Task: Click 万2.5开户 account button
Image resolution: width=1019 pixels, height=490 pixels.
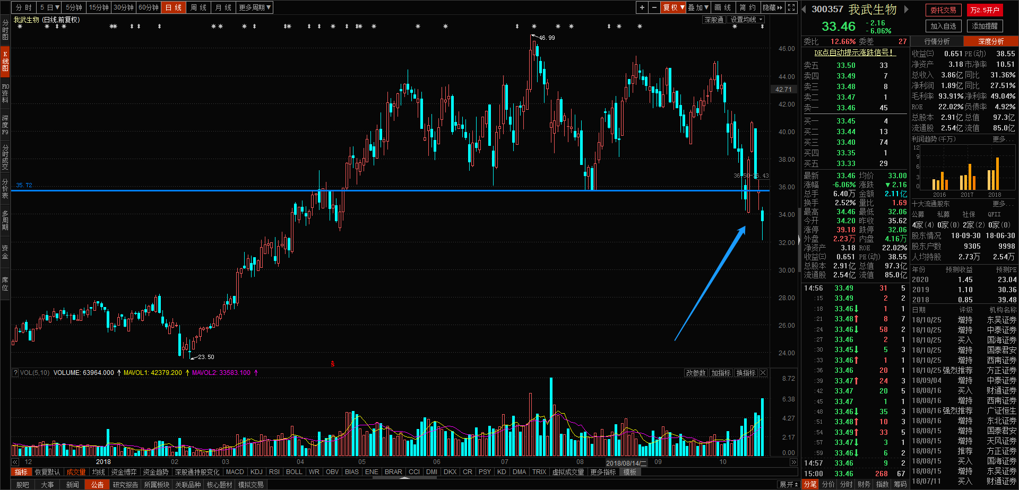Action: click(x=985, y=10)
